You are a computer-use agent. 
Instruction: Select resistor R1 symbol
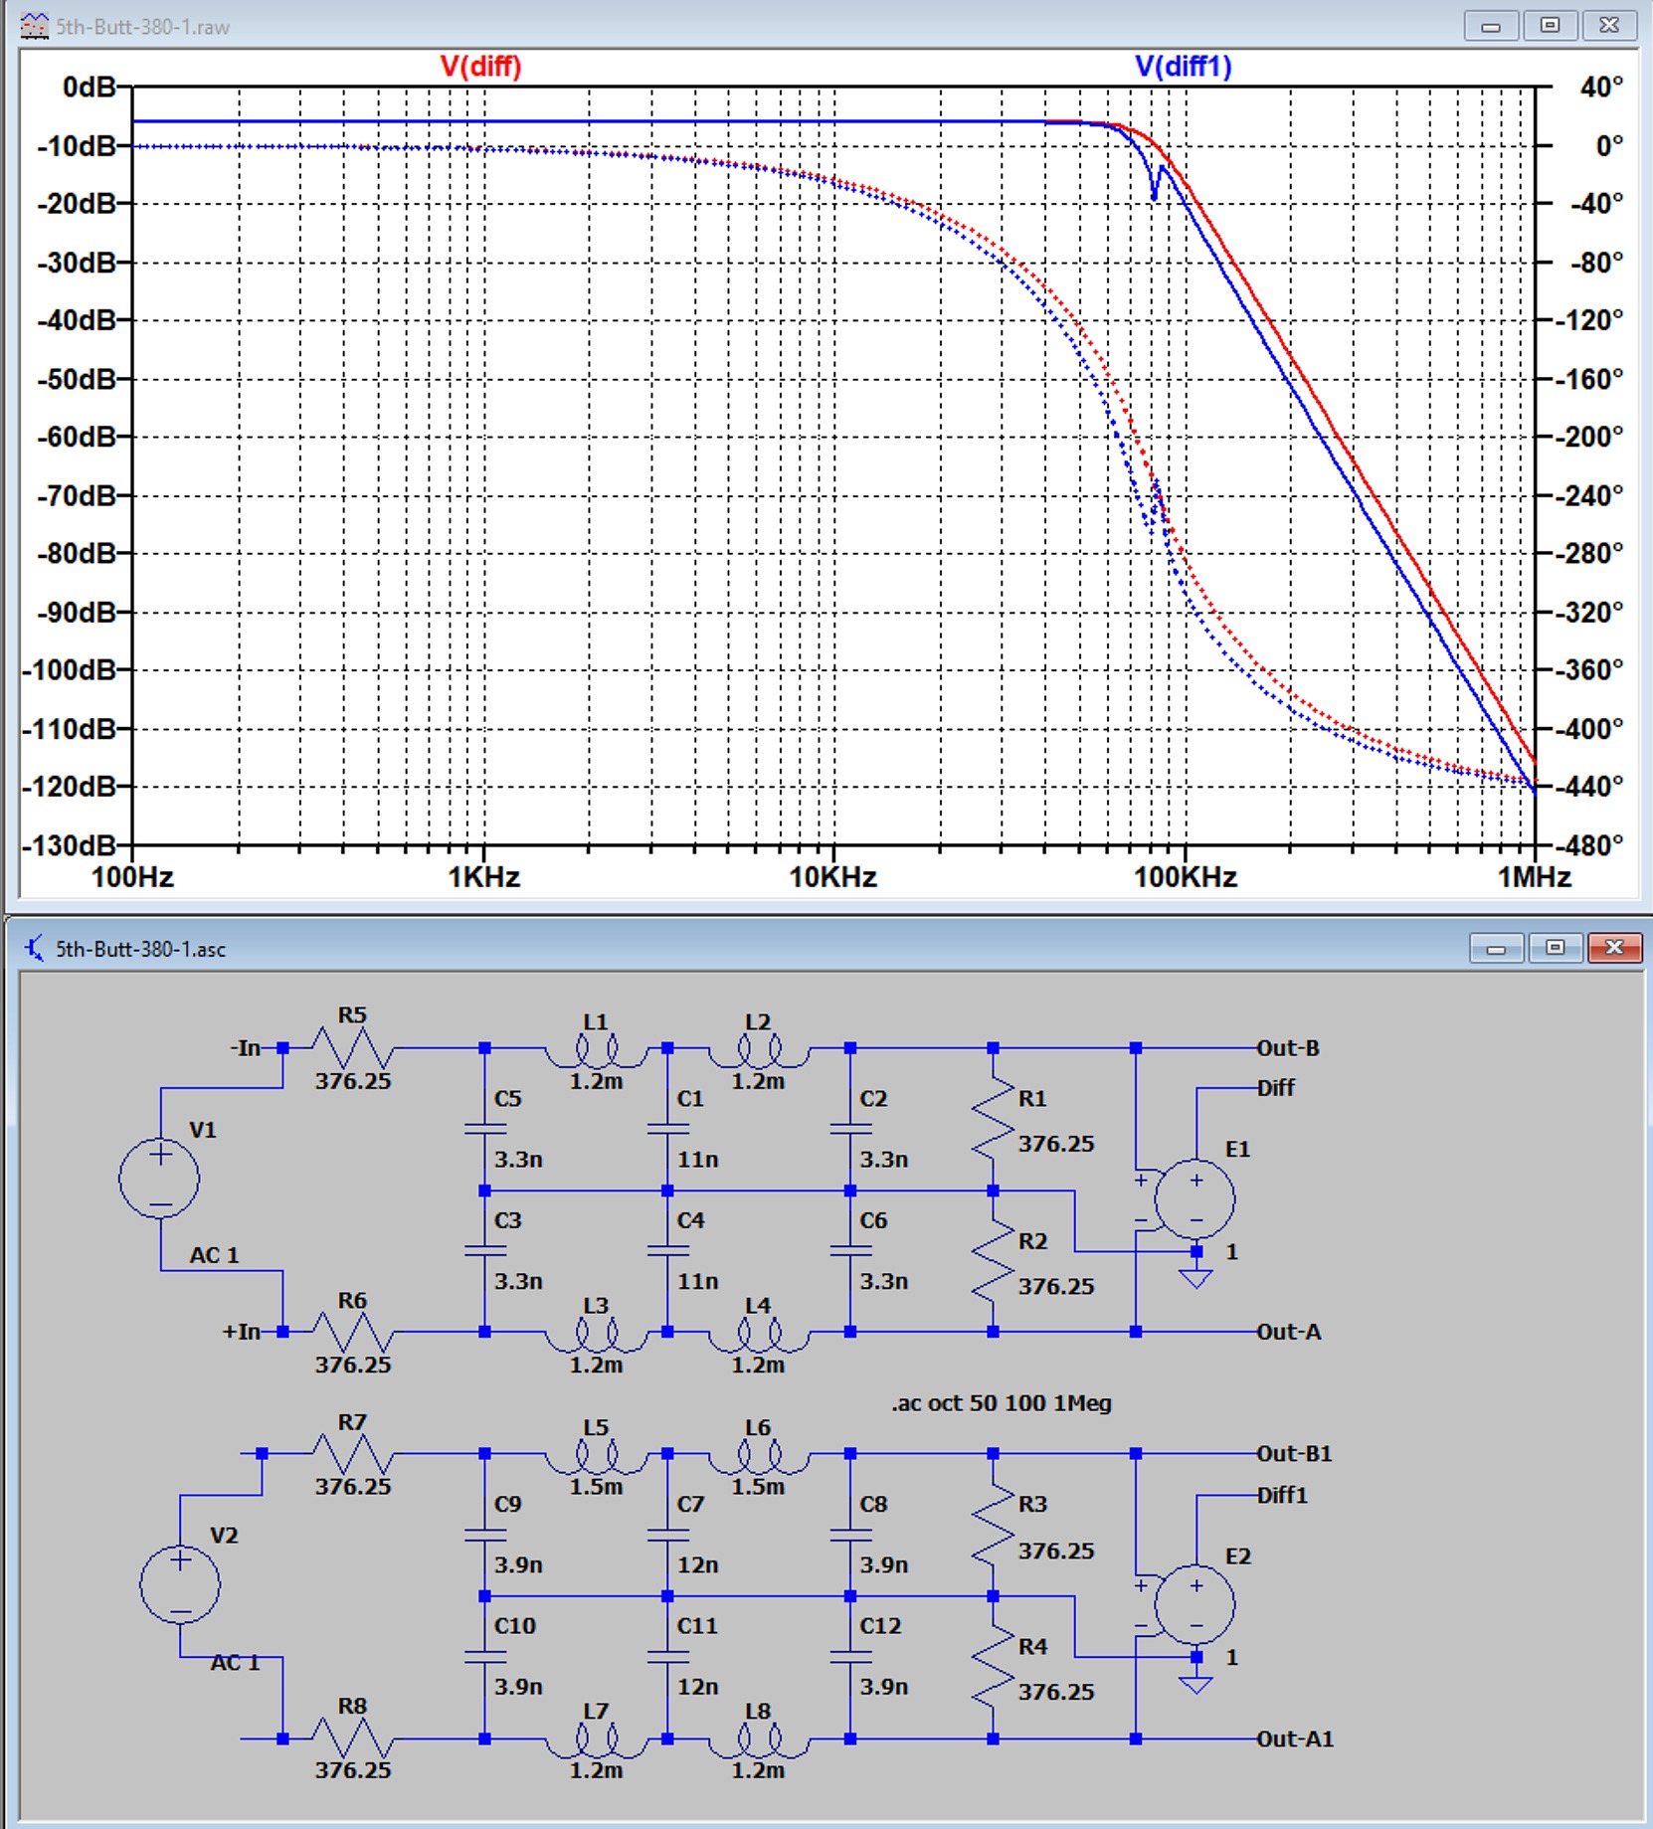(x=993, y=1120)
